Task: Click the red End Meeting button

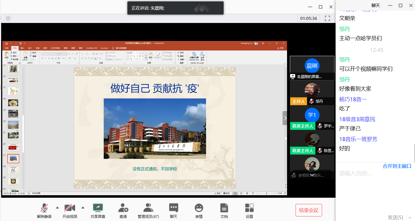Action: pos(309,210)
